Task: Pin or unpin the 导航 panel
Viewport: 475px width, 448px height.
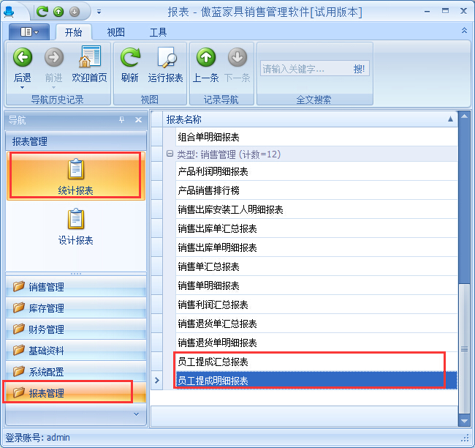Action: [x=122, y=120]
